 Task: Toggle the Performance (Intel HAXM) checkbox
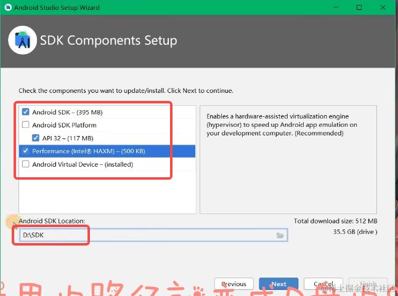pyautogui.click(x=26, y=151)
